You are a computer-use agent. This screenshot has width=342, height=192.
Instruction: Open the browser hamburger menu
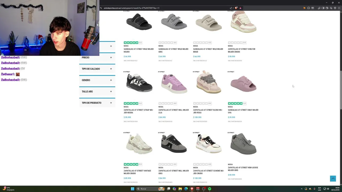tap(339, 8)
